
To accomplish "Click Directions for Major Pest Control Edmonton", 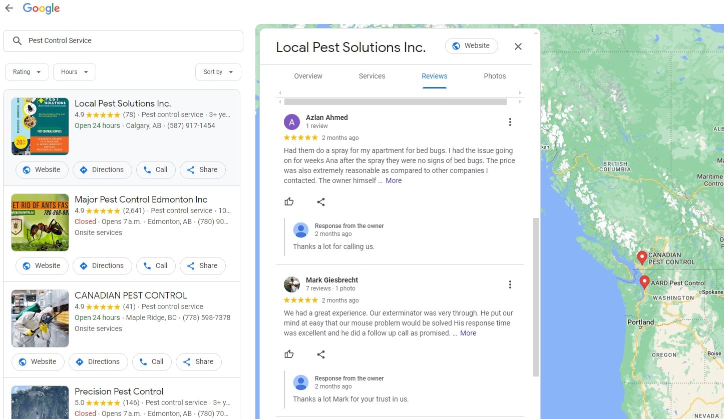I will click(x=102, y=265).
